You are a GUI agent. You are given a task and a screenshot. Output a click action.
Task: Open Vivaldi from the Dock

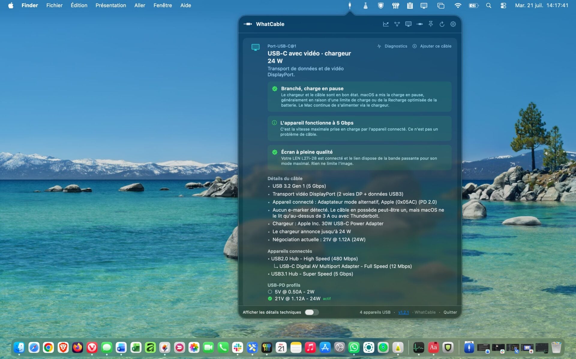[92, 348]
